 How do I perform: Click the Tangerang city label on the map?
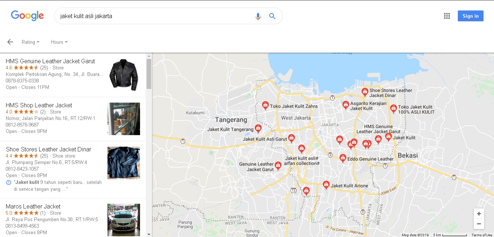point(231,120)
